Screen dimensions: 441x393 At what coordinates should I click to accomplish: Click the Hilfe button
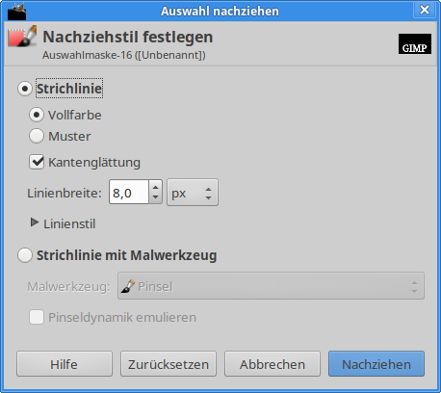[65, 364]
